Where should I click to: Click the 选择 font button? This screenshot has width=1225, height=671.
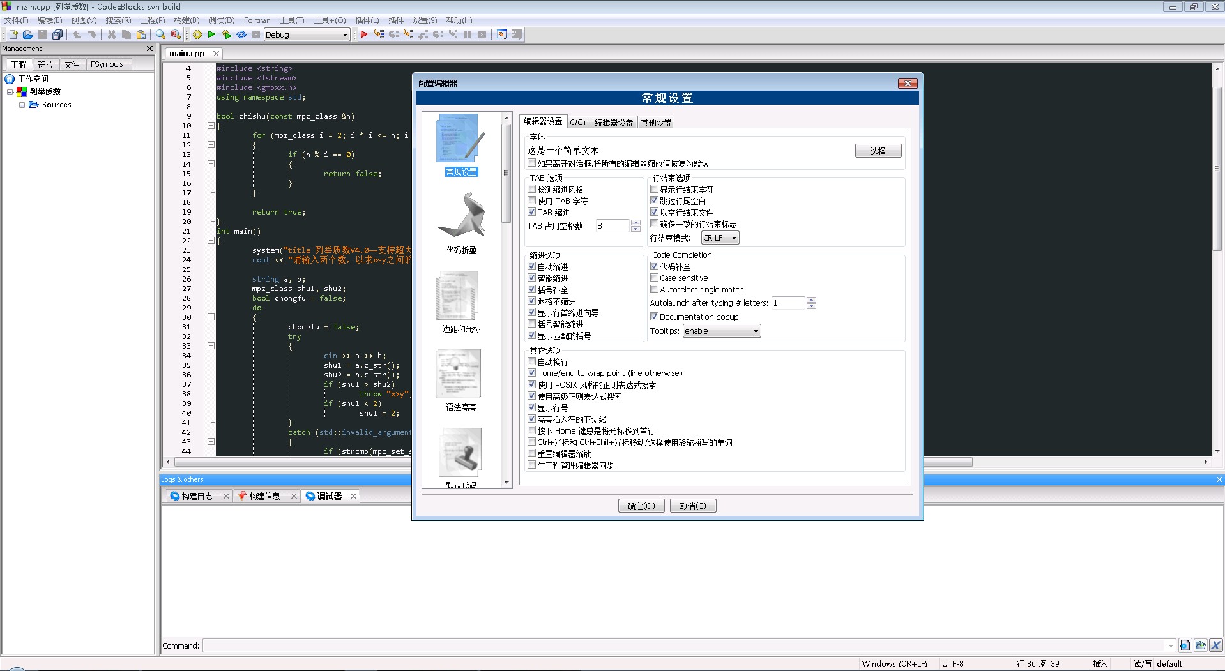pyautogui.click(x=878, y=151)
